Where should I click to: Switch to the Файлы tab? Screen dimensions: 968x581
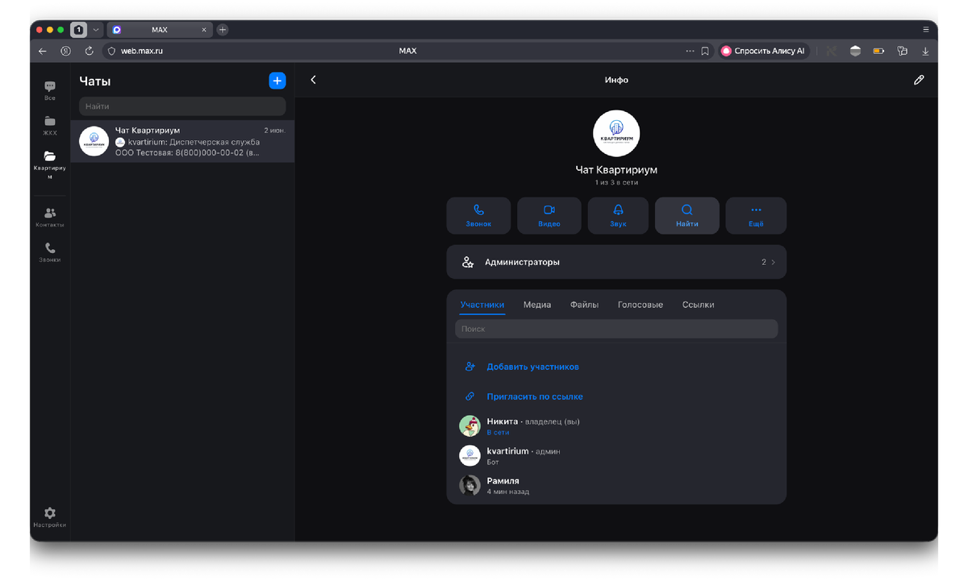point(584,305)
